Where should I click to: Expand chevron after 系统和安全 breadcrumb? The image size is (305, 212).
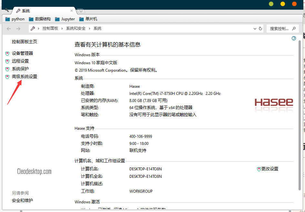point(89,29)
